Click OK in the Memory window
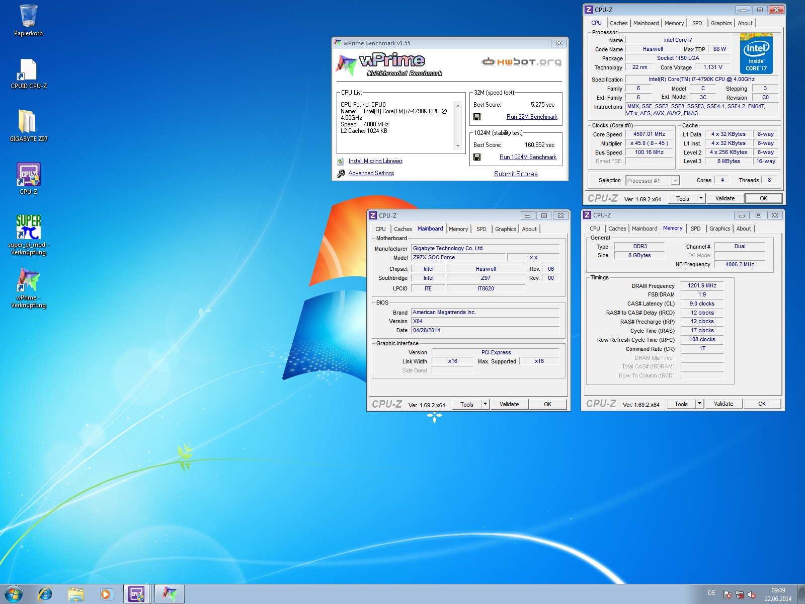Viewport: 805px width, 604px height. click(x=762, y=404)
